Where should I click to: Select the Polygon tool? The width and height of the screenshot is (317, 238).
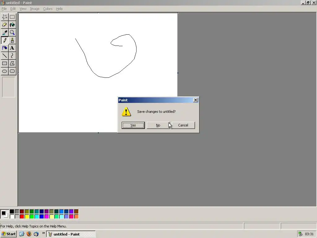pyautogui.click(x=12, y=63)
